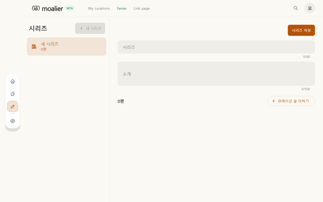Switch to the Series tab

coord(122,8)
